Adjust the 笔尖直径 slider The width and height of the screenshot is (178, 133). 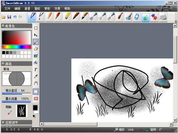click(16, 94)
